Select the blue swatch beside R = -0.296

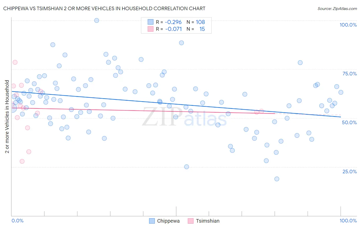click(x=150, y=22)
